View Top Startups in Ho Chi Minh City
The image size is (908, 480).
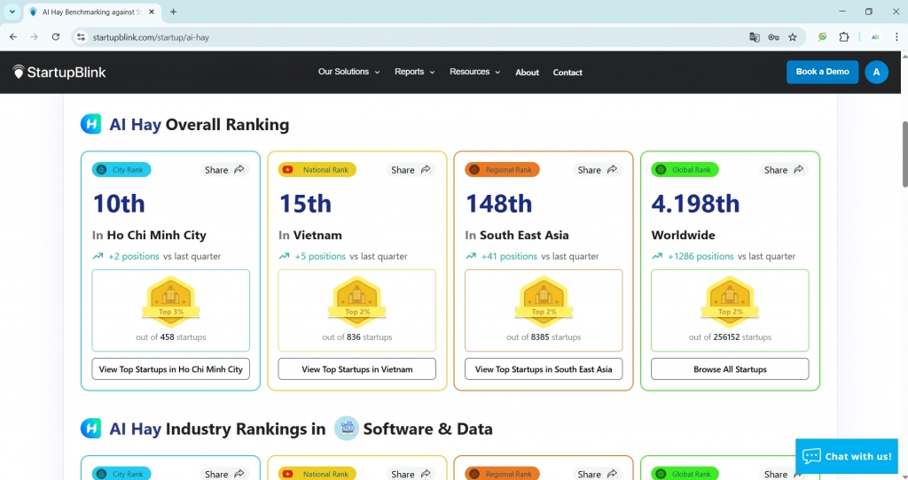coord(171,369)
